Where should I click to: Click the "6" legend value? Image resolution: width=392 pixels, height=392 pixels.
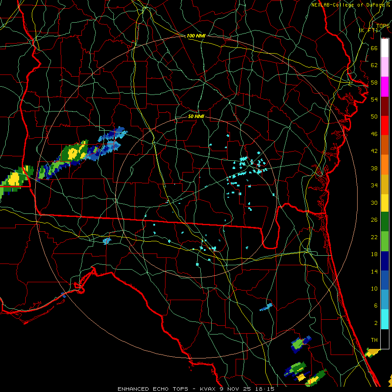pyautogui.click(x=375, y=306)
